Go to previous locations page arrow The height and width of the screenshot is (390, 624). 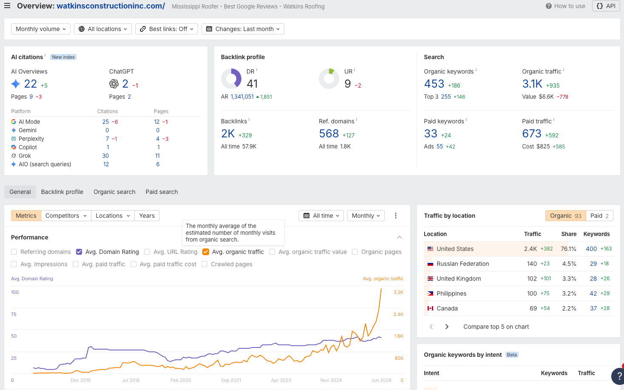(431, 327)
